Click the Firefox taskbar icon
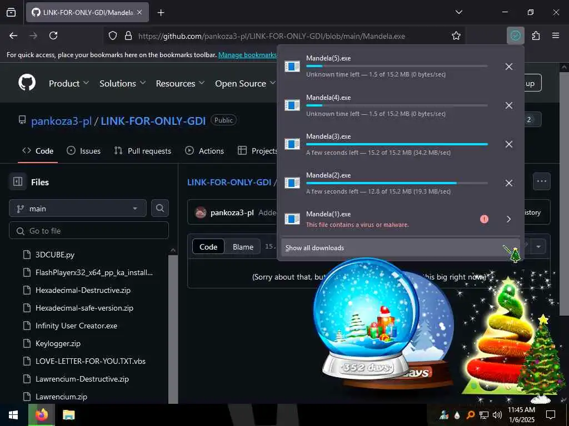The image size is (569, 426). 41,415
